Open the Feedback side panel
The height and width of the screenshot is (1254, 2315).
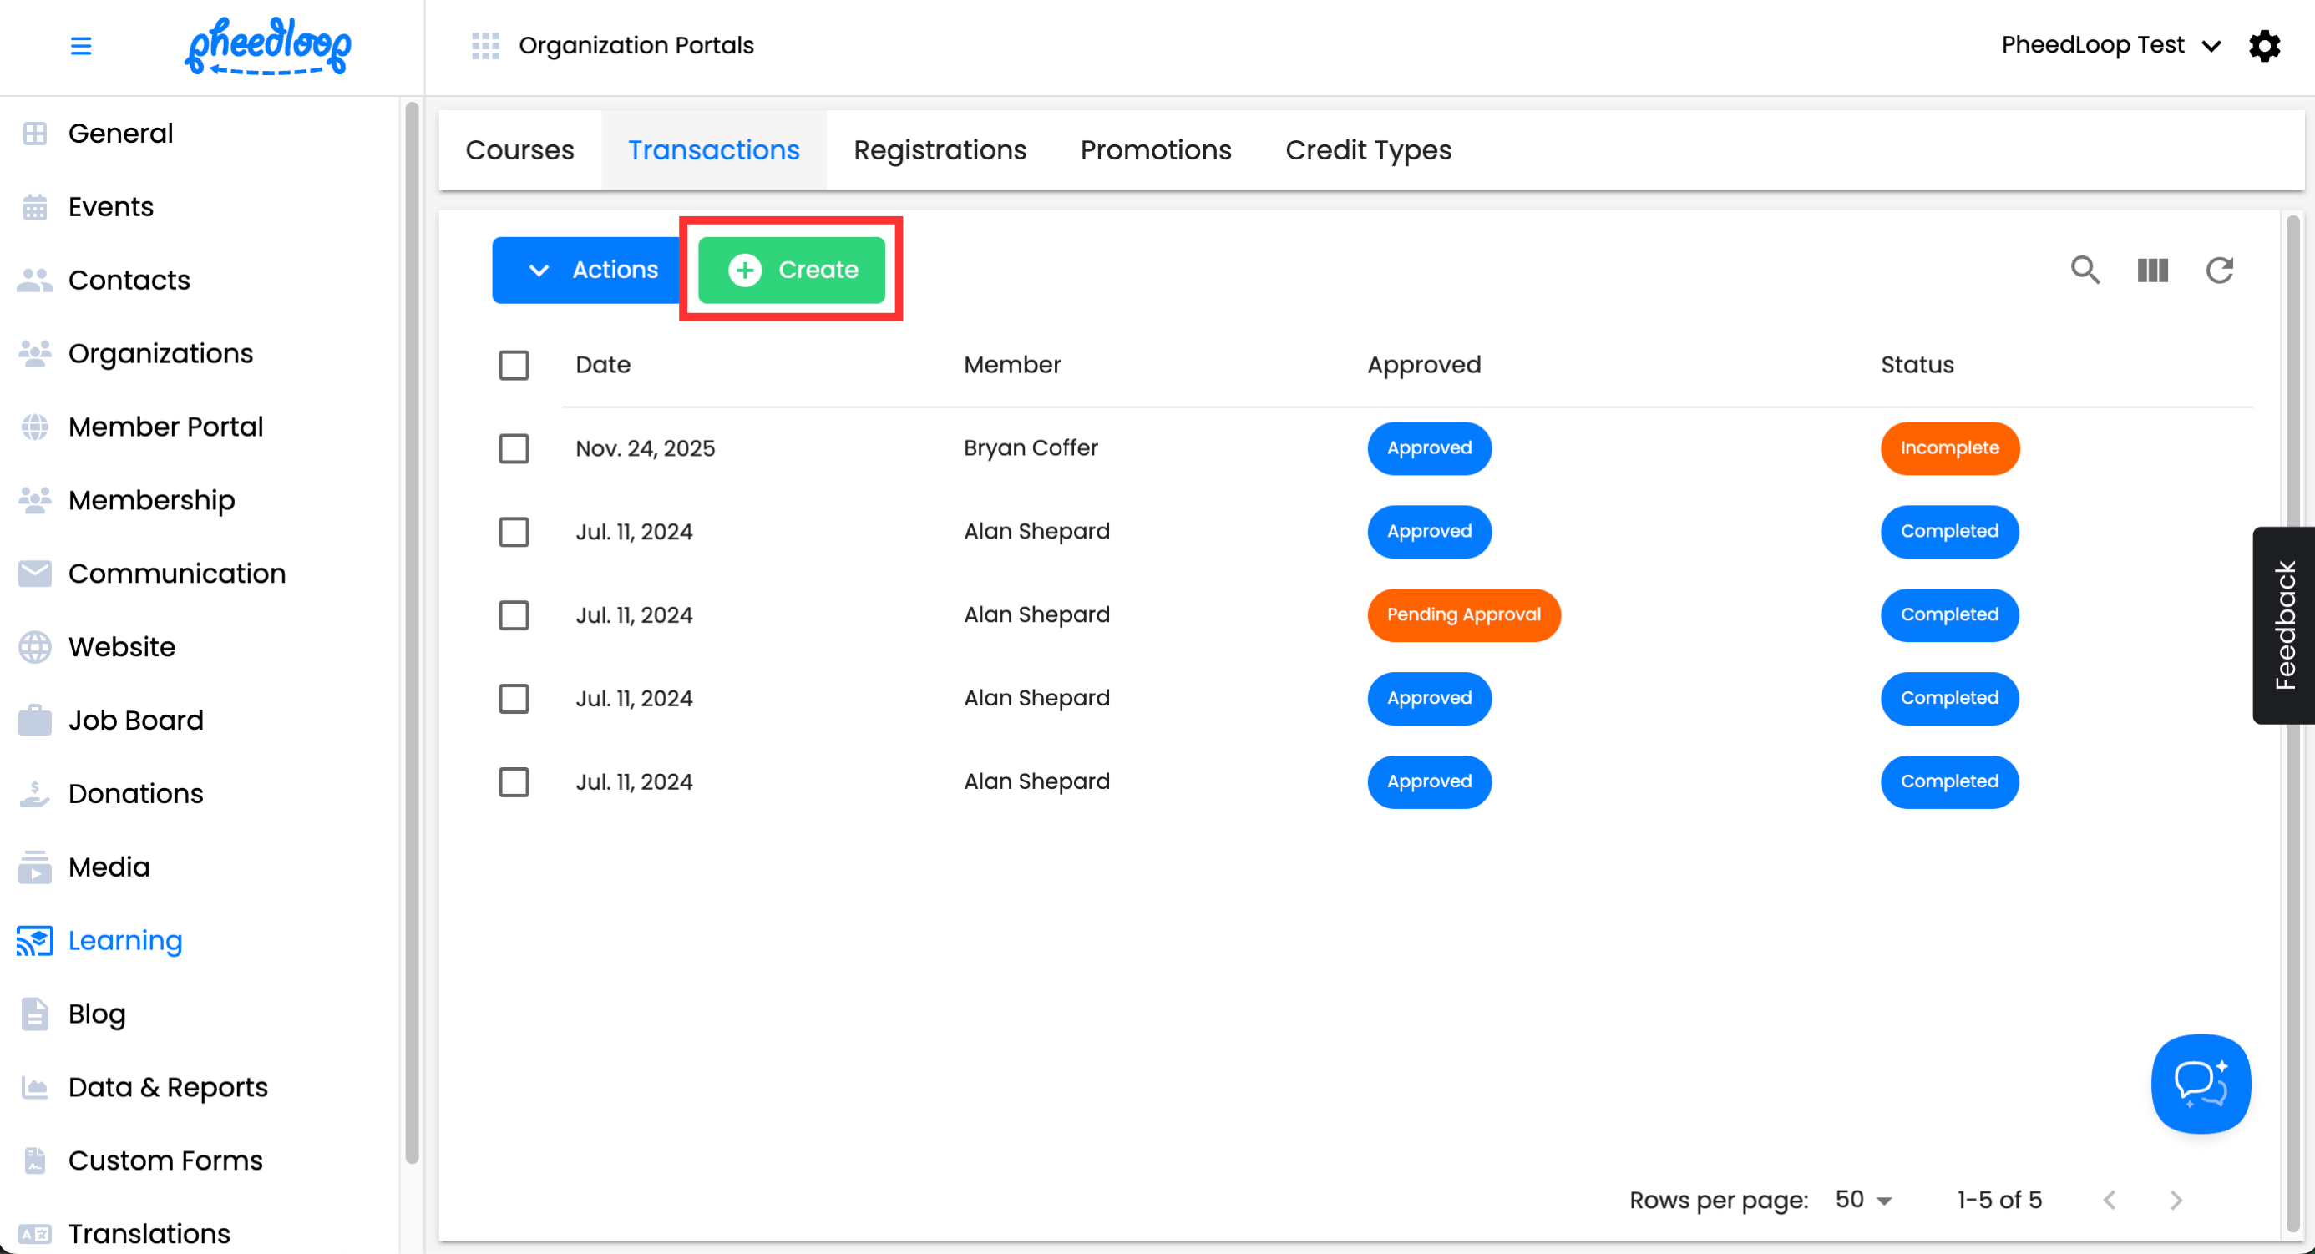pos(2283,624)
